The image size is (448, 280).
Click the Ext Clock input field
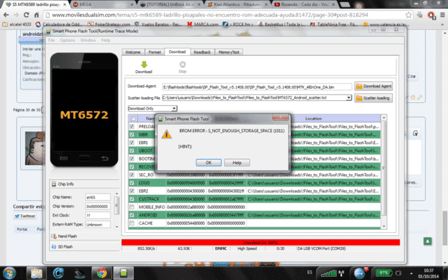tap(98, 215)
